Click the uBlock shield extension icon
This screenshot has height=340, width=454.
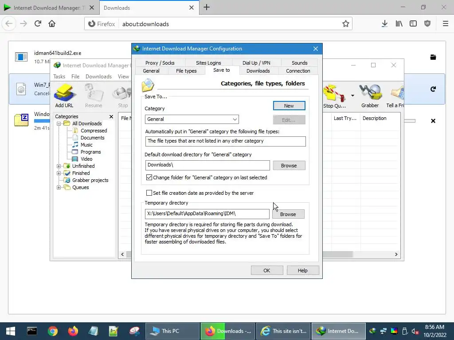tap(427, 24)
